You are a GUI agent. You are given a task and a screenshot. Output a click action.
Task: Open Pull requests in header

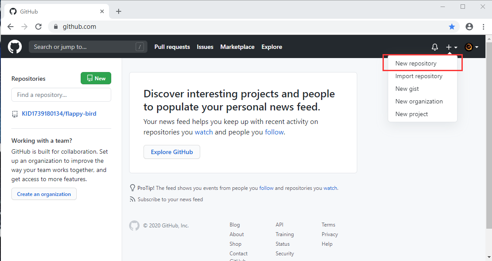pyautogui.click(x=172, y=47)
